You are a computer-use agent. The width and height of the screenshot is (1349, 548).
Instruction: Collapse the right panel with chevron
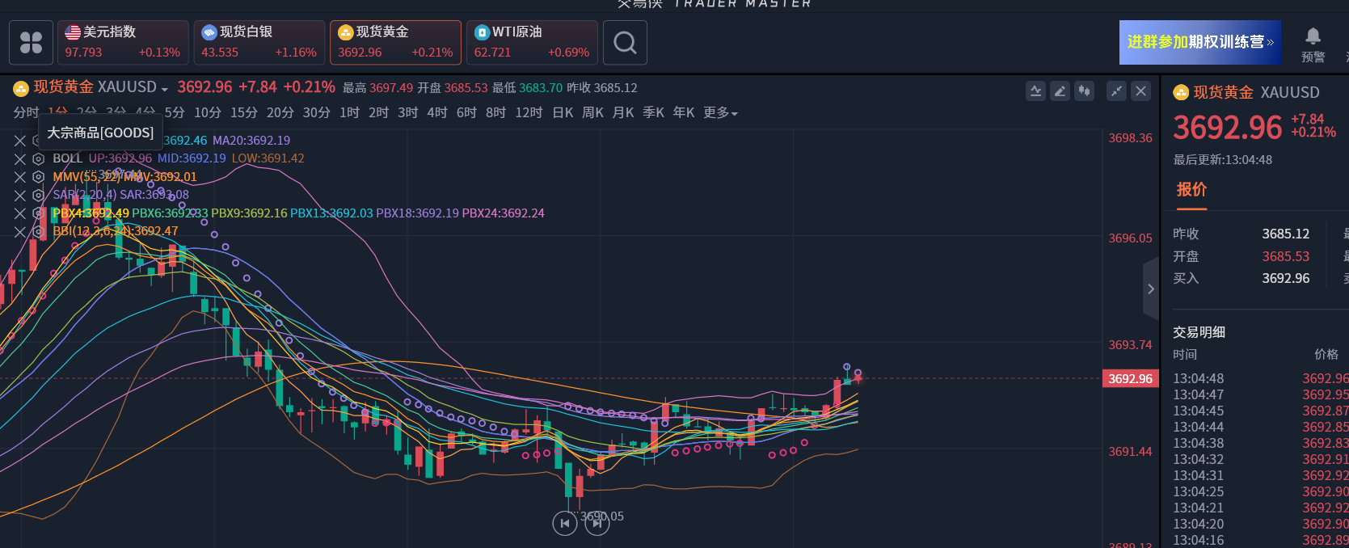click(1151, 289)
